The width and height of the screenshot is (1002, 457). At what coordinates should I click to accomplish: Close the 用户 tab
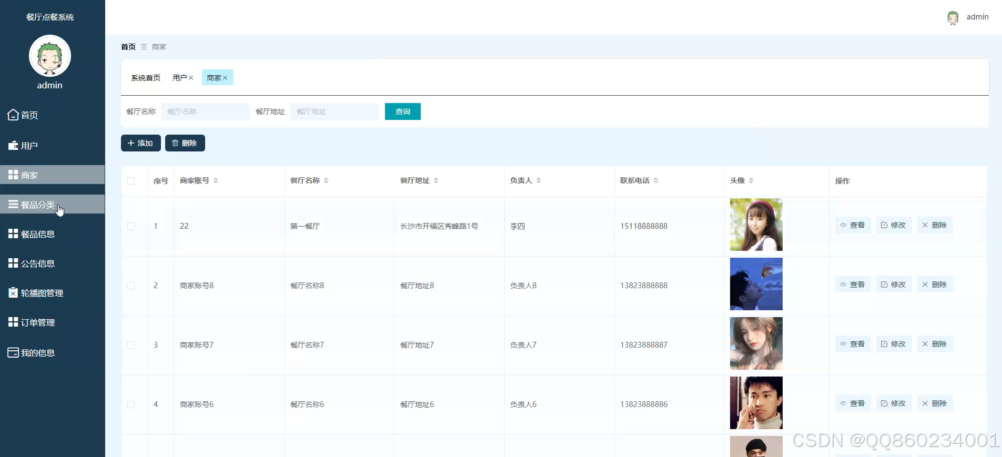pyautogui.click(x=191, y=78)
